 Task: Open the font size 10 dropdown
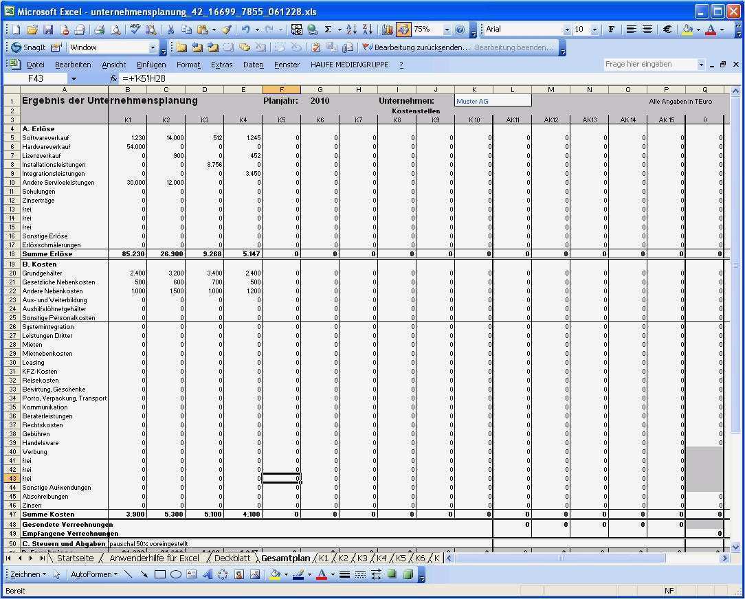(x=594, y=30)
